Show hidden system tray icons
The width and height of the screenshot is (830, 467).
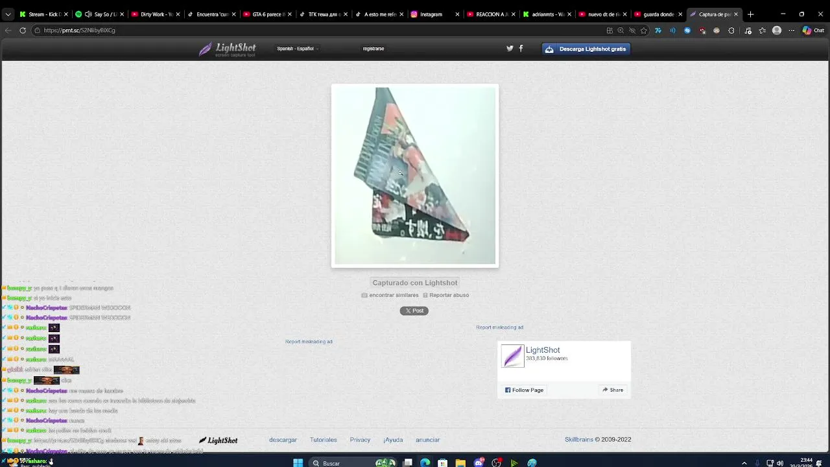click(x=744, y=463)
